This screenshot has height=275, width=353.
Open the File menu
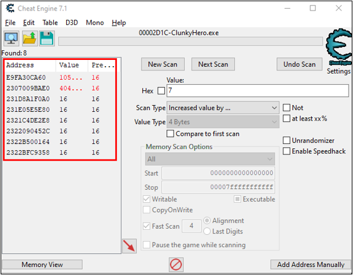[x=11, y=23]
